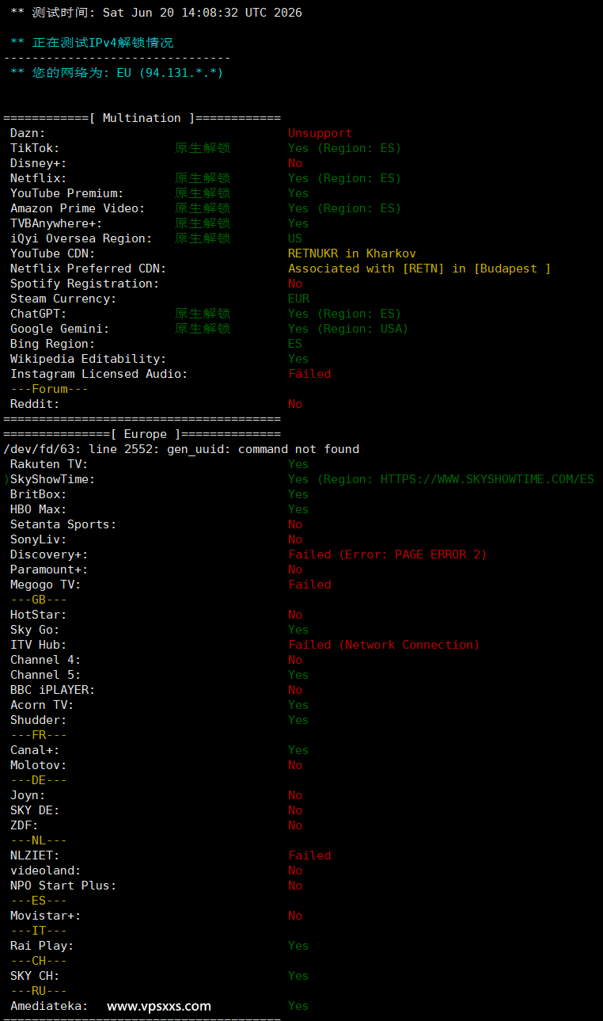Select the "Molotov:" label
This screenshot has height=1021, width=603.
[39, 765]
